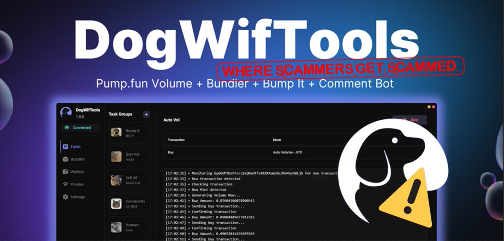The image size is (504, 241).
Task: Click the 17:02:43 Sending buy transaction line
Action: click(x=204, y=206)
